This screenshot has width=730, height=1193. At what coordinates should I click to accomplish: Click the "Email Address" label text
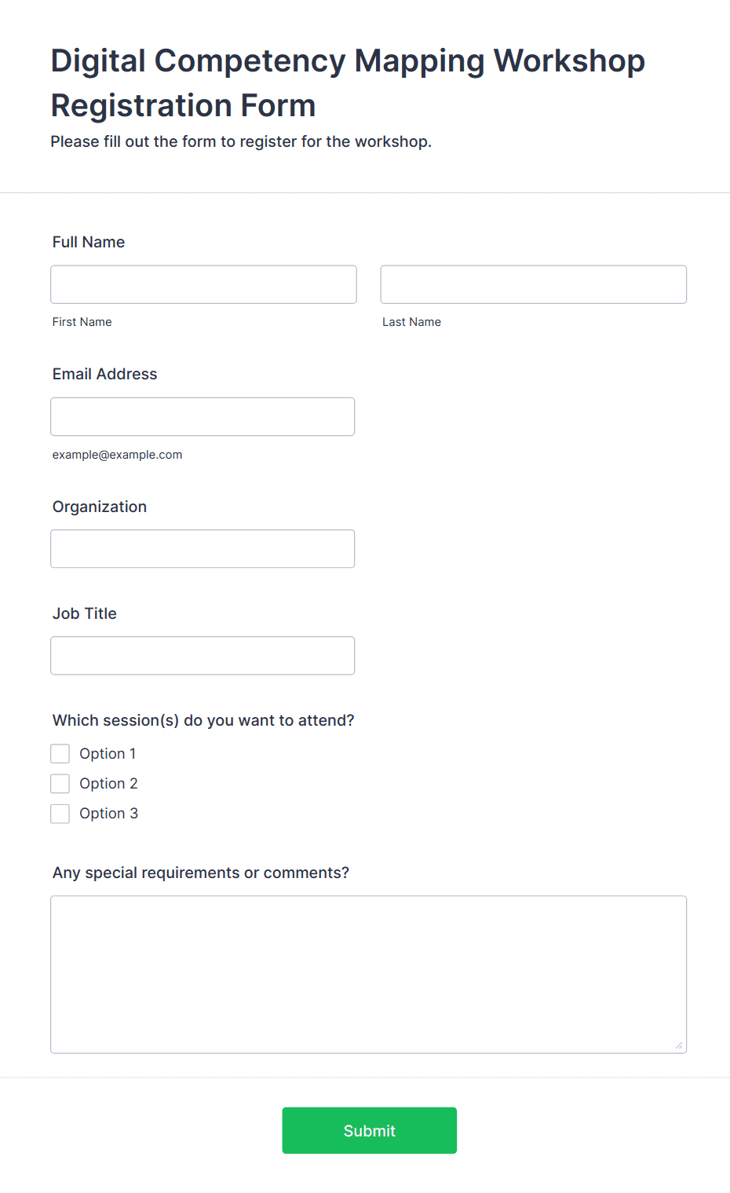coord(104,374)
